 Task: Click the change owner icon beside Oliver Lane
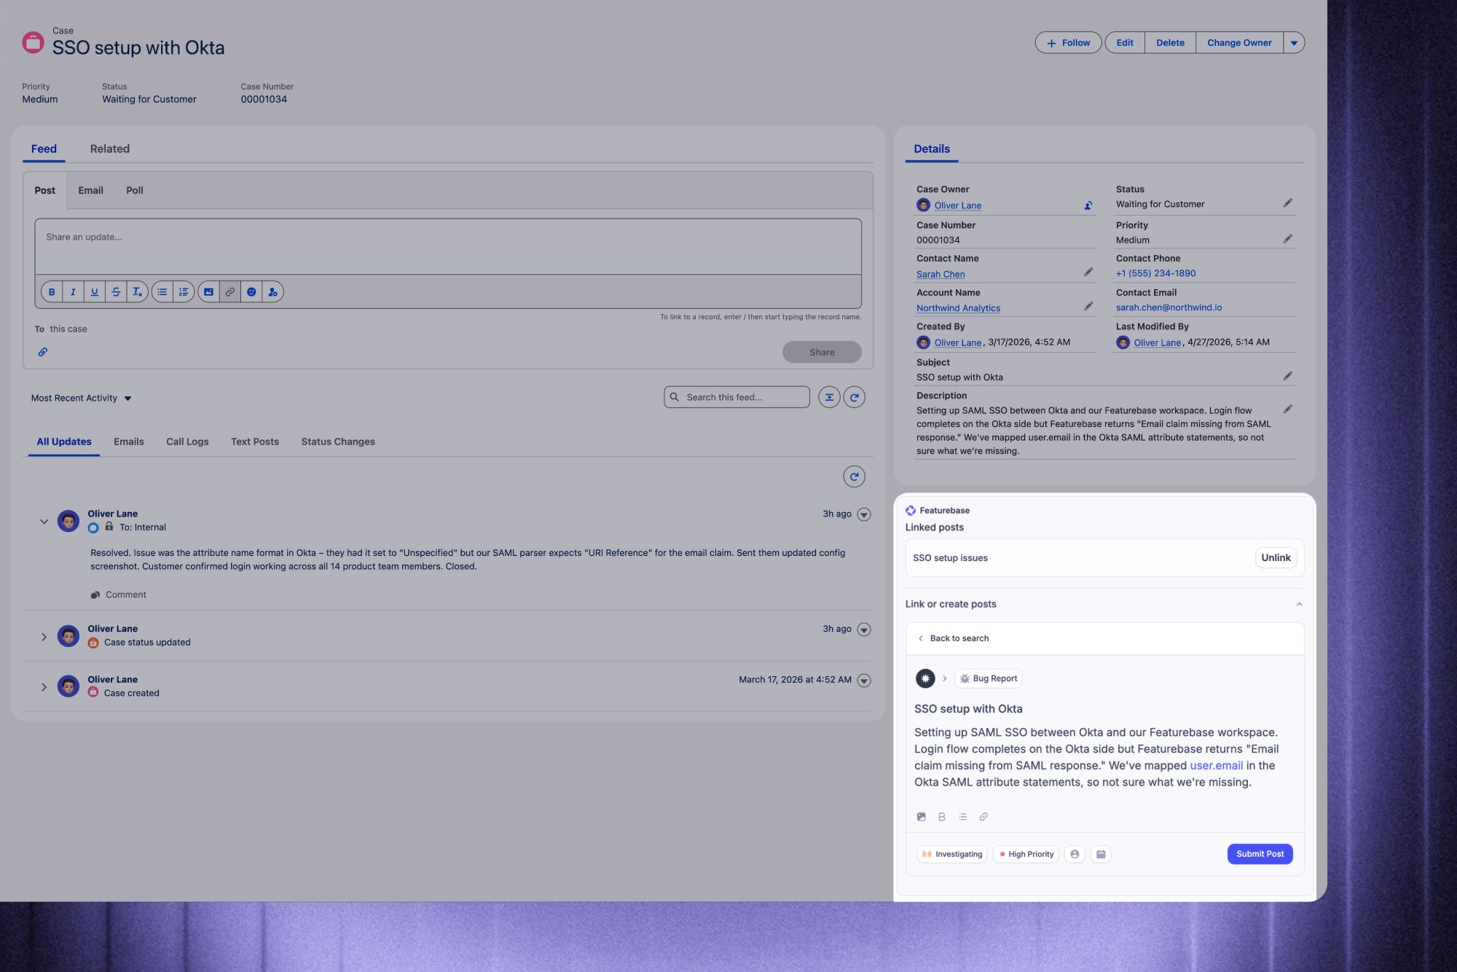click(x=1088, y=205)
